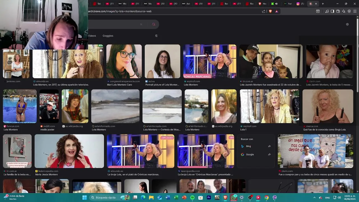Switch to the Kick browser tab
The width and height of the screenshot is (359, 202).
274,4
